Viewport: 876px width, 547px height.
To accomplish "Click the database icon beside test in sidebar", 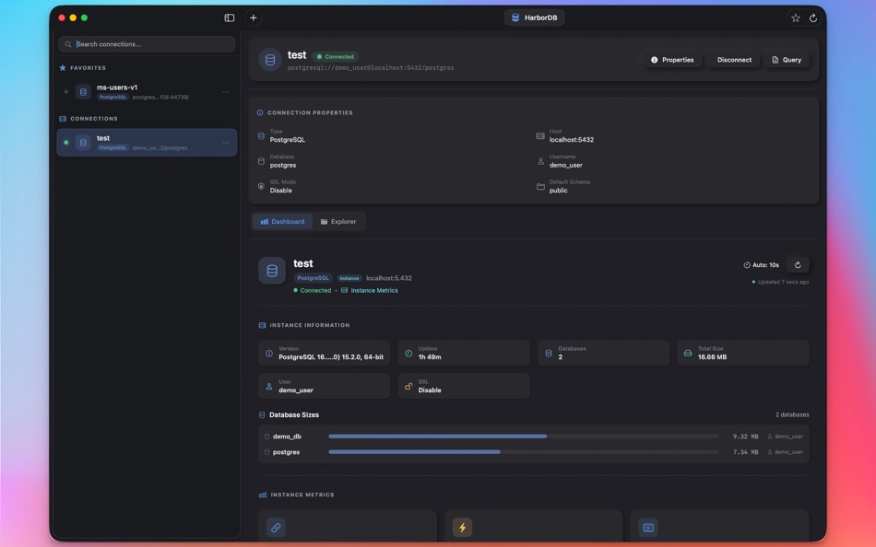I will tap(83, 143).
